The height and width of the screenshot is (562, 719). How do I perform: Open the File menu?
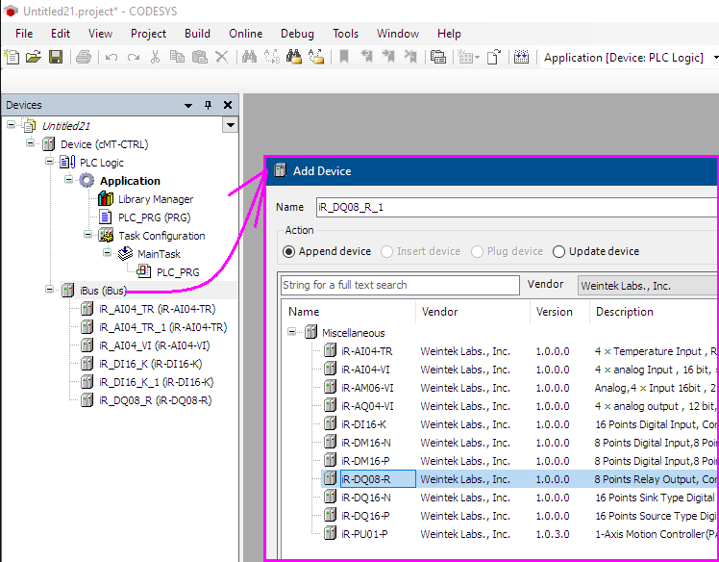click(24, 34)
